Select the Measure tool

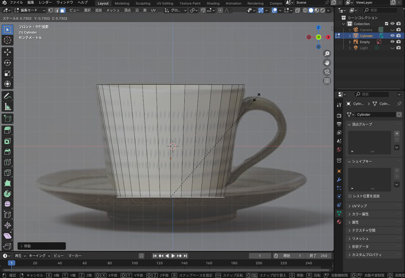7,107
